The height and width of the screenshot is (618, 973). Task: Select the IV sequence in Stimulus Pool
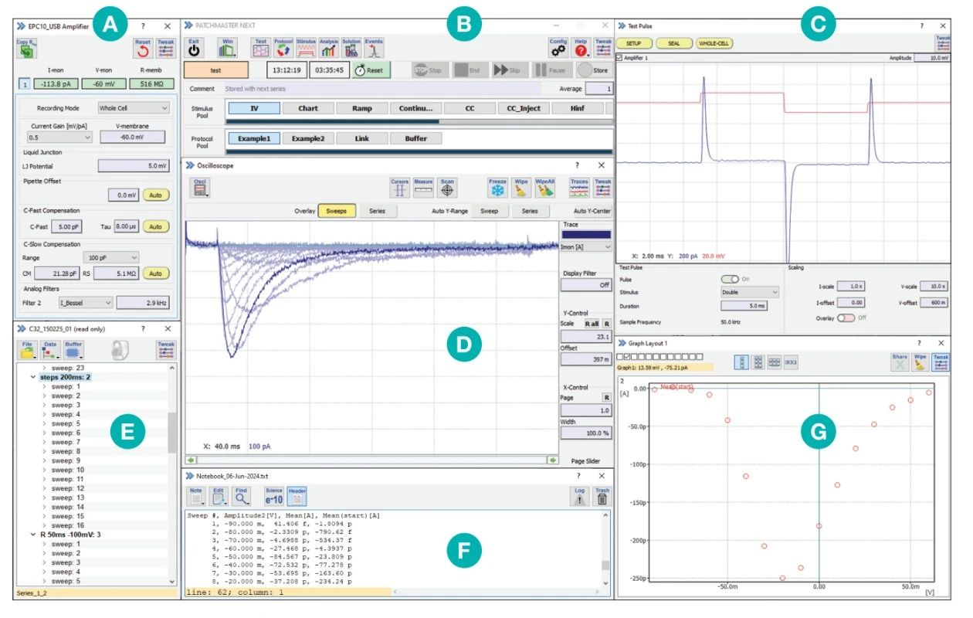255,109
